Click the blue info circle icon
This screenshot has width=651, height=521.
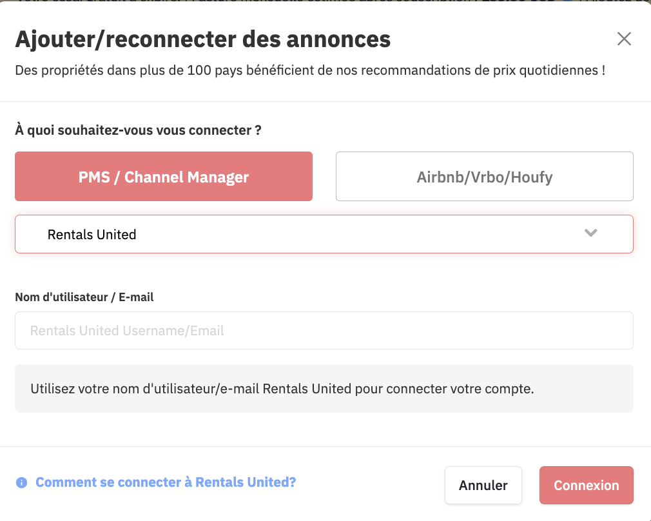tap(21, 482)
